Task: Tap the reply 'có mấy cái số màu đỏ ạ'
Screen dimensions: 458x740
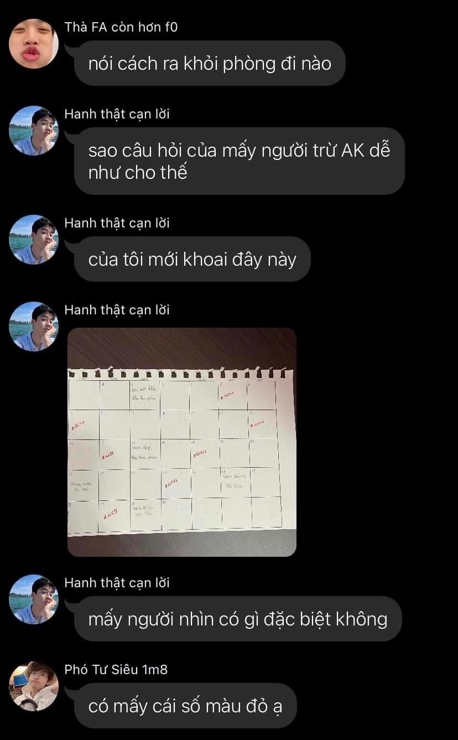Action: tap(185, 706)
